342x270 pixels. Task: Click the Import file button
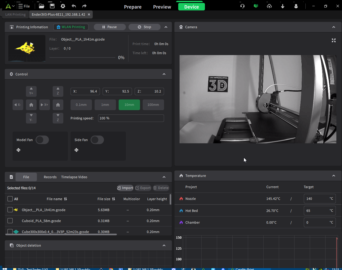click(x=125, y=188)
